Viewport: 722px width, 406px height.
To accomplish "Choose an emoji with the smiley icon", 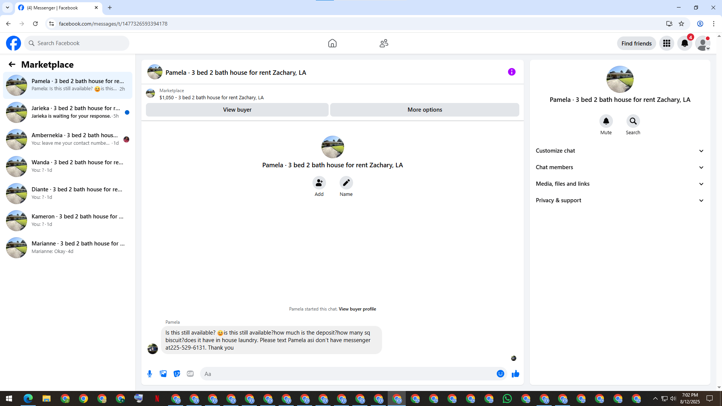I will [500, 374].
